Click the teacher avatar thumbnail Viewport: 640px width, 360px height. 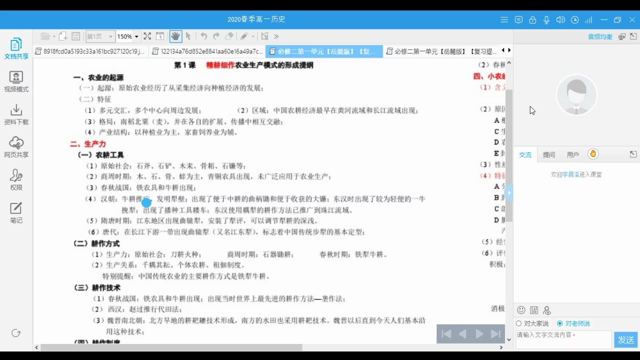pos(576,95)
